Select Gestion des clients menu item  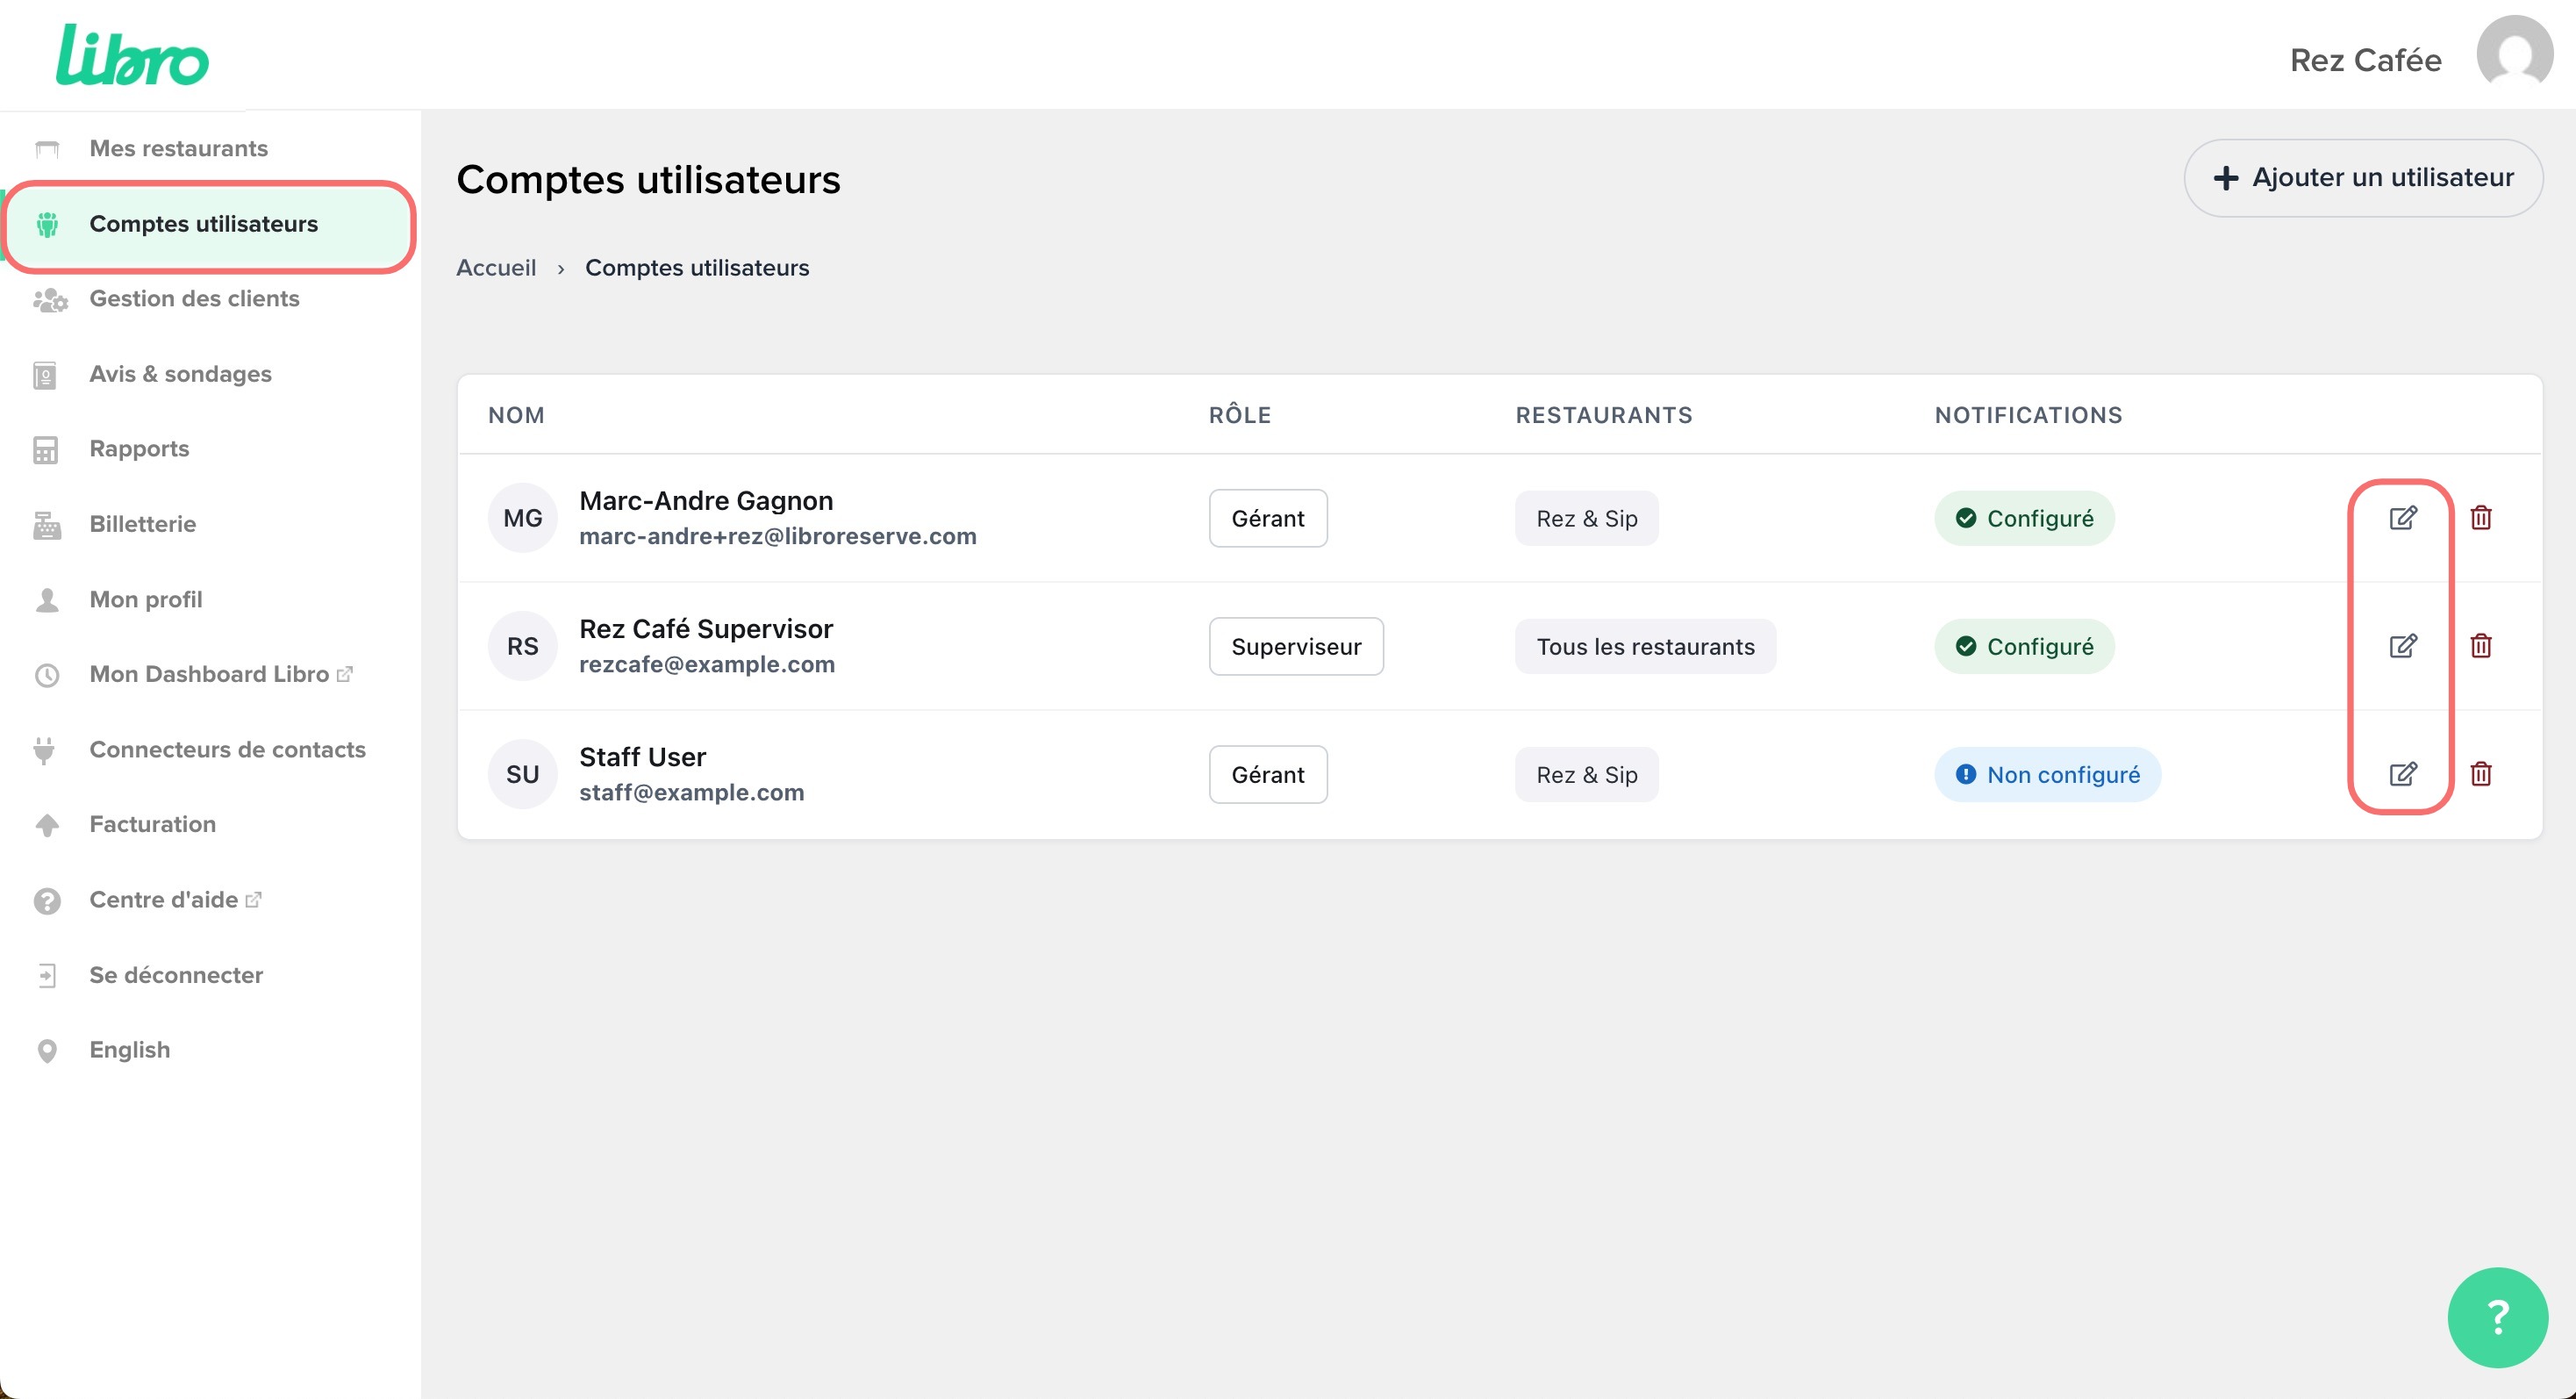pyautogui.click(x=194, y=299)
